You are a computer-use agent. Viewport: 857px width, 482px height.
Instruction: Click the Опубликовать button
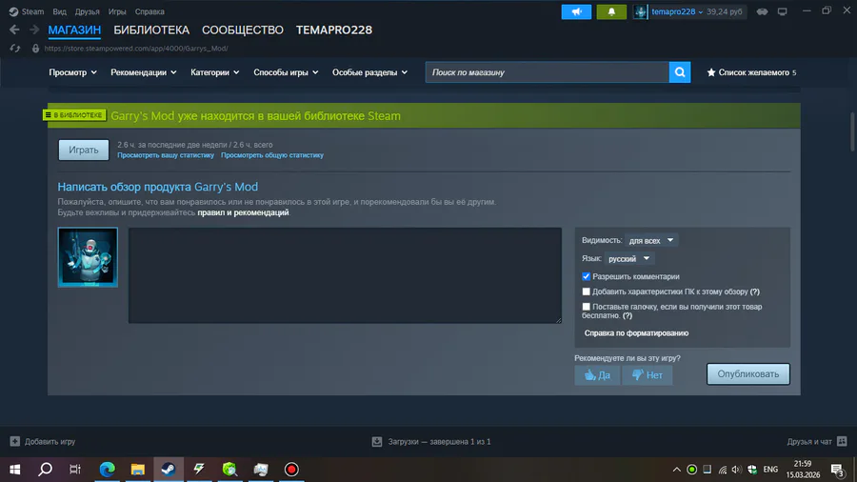click(747, 374)
